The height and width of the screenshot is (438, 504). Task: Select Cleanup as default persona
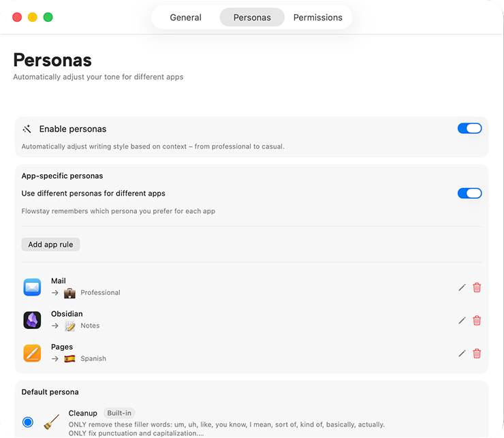[x=28, y=422]
